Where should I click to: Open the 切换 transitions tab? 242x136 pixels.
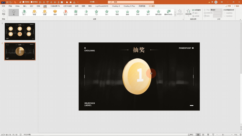(38, 6)
